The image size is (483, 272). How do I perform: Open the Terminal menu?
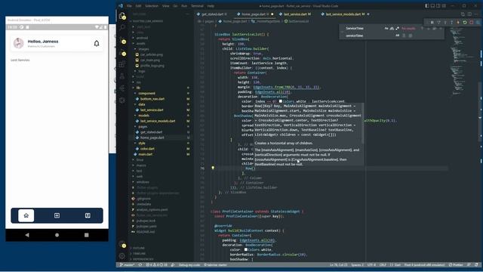coord(197,6)
